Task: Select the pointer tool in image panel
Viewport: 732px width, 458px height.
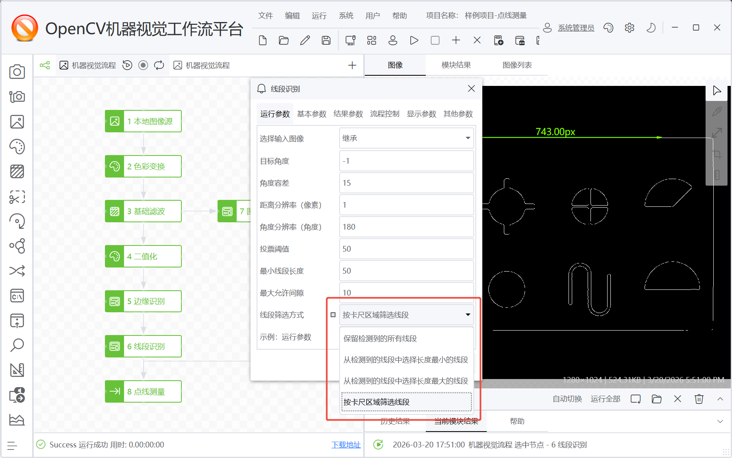Action: (717, 90)
